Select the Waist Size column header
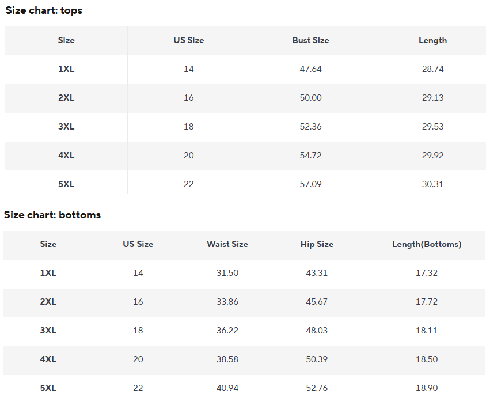The image size is (486, 402). (x=227, y=244)
